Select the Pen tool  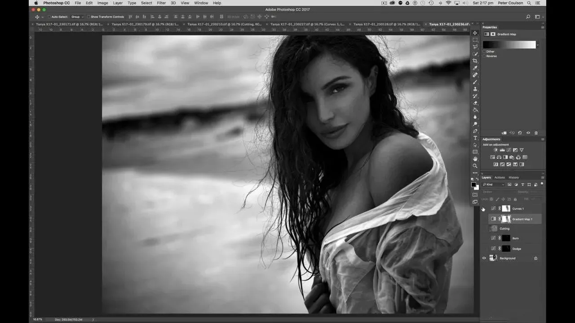coord(475,131)
